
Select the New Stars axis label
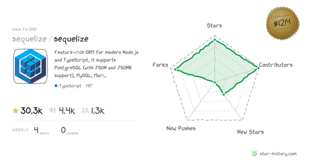pos(251,132)
